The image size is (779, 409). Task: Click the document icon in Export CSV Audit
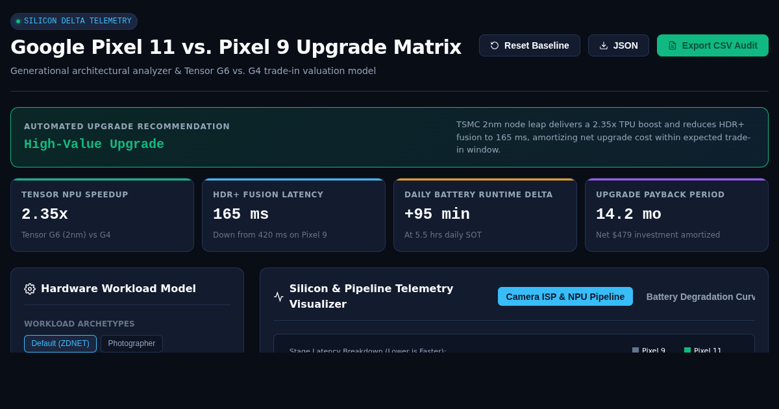click(x=673, y=45)
